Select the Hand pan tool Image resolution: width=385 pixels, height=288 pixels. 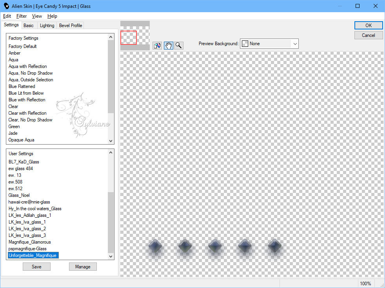click(169, 46)
